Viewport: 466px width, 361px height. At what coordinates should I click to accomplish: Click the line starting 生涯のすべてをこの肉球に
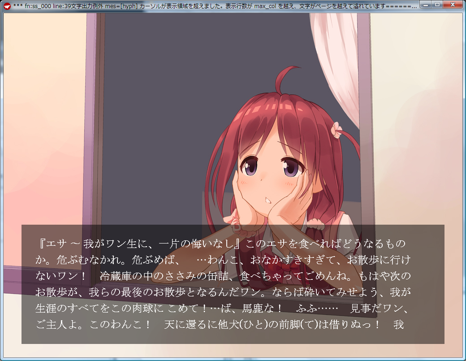223,308
